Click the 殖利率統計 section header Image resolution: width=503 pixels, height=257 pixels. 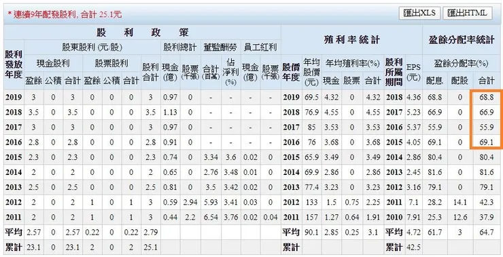[351, 40]
